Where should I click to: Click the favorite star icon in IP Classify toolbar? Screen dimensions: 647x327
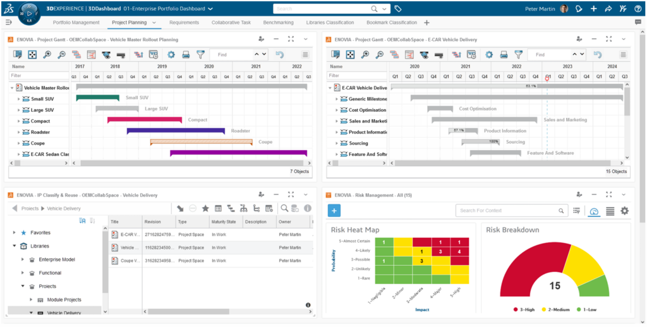205,208
